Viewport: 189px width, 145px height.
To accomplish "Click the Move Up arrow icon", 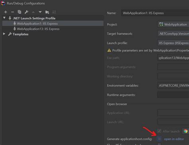I will point(33,12).
